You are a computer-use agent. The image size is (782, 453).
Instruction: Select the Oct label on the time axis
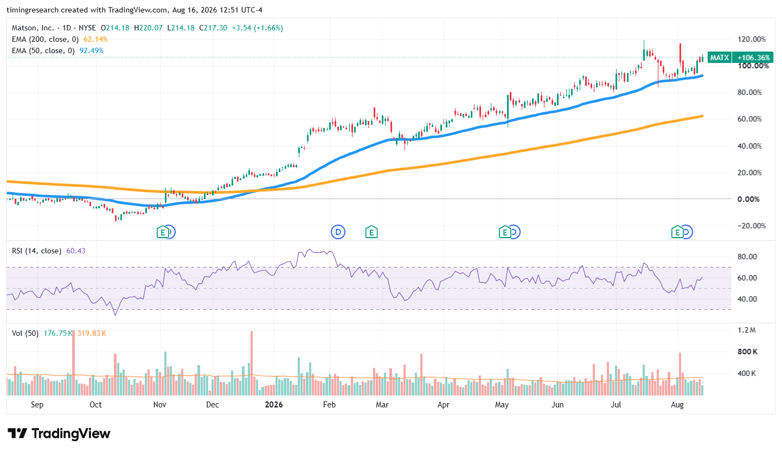[95, 405]
